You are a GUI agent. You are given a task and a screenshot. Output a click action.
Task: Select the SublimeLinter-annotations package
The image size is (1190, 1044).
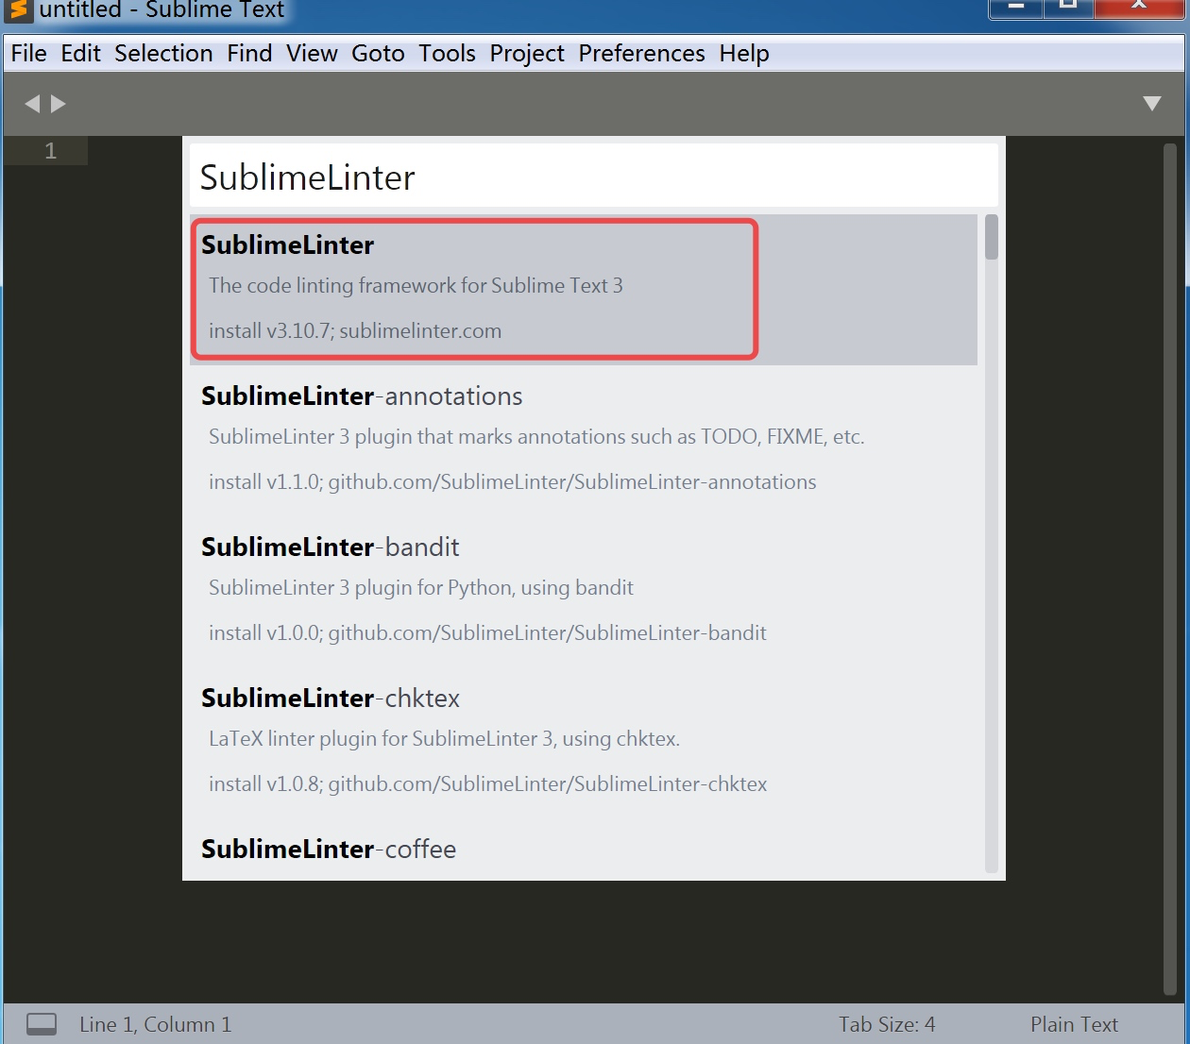pyautogui.click(x=584, y=441)
